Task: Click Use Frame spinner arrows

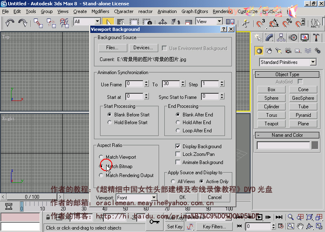Action: [x=146, y=84]
